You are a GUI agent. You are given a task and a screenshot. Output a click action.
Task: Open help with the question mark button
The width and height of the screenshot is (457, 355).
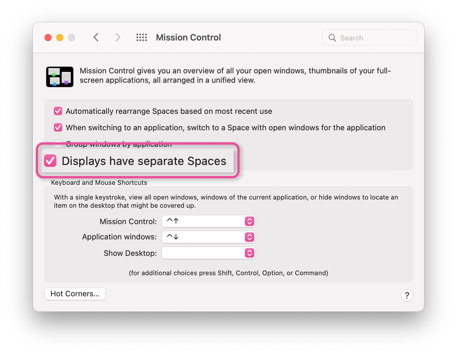[407, 295]
